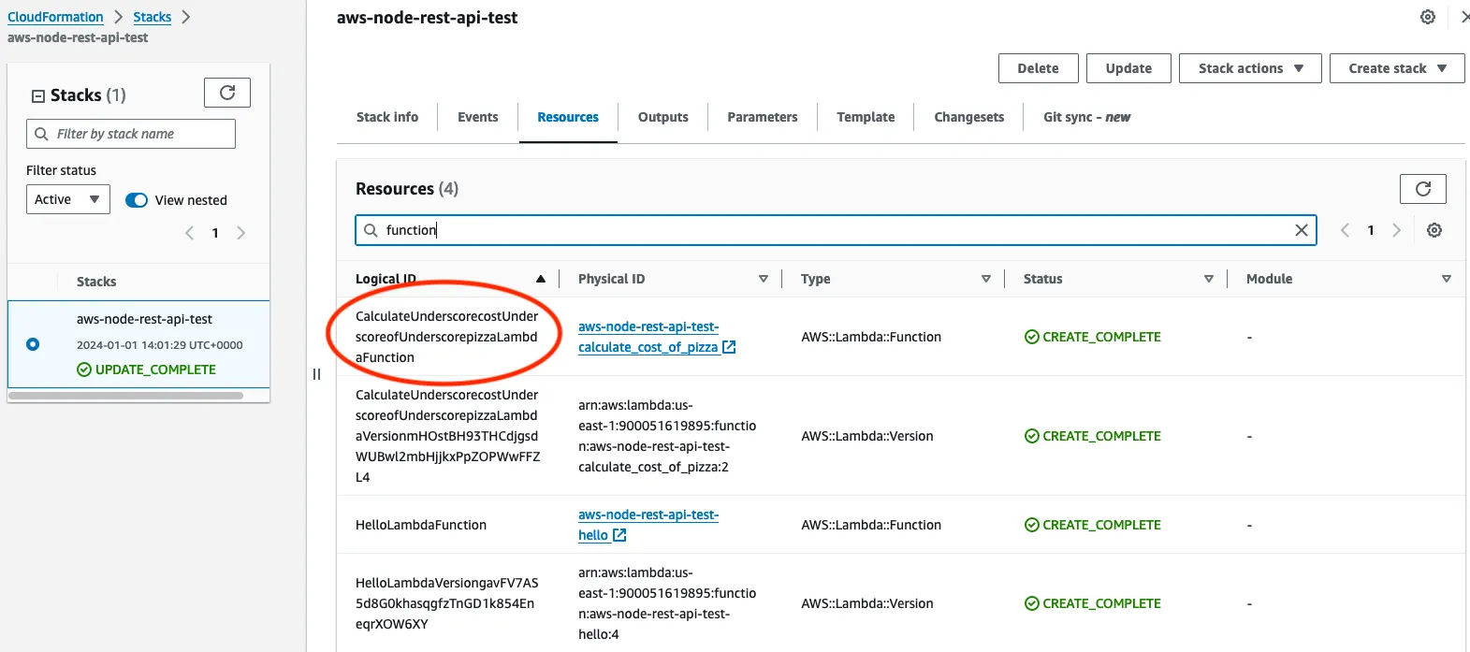The height and width of the screenshot is (652, 1470).
Task: Click the Stacks panel horizontal scrollbar
Action: pos(125,396)
